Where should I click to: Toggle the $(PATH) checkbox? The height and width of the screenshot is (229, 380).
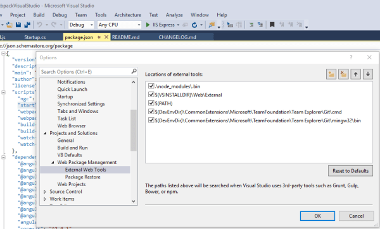[x=151, y=103]
